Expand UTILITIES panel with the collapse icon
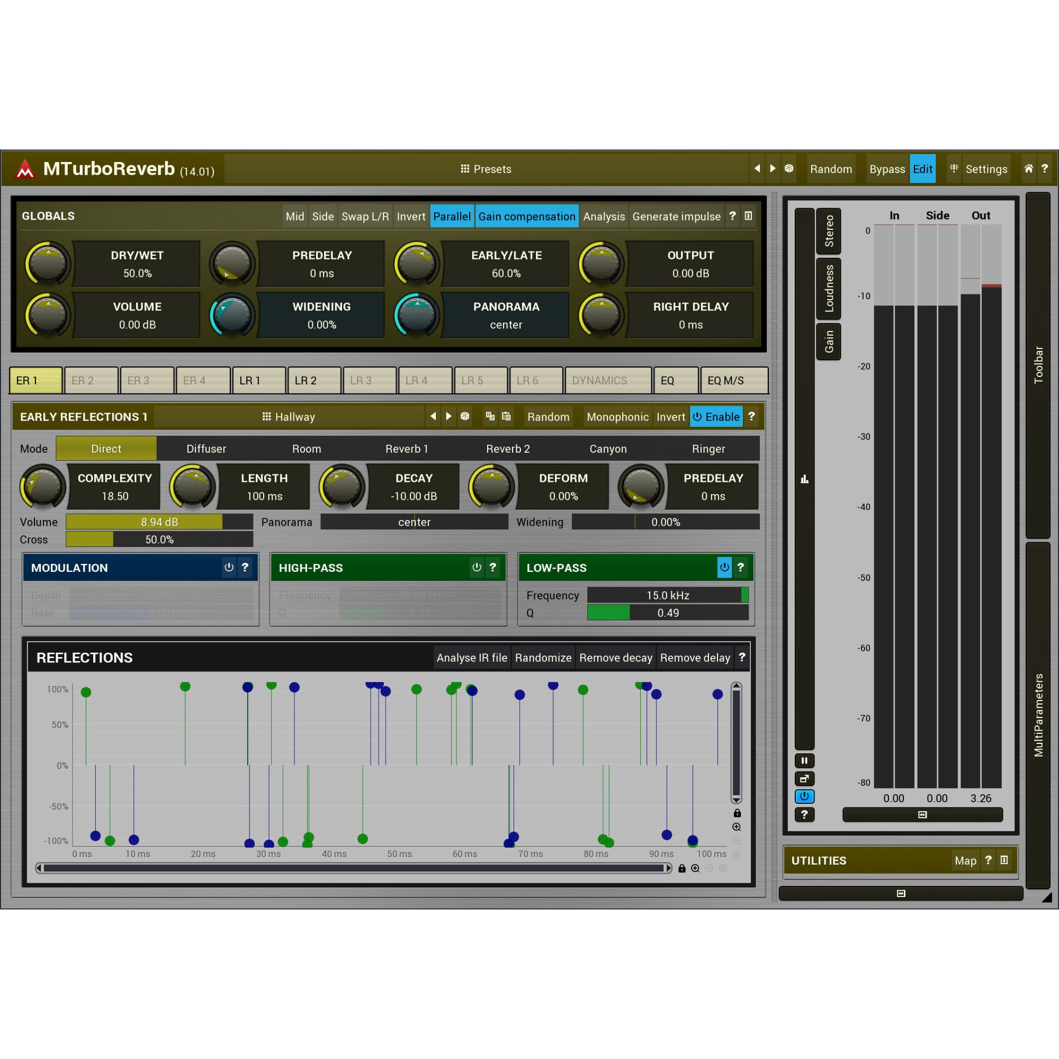 pyautogui.click(x=1003, y=860)
